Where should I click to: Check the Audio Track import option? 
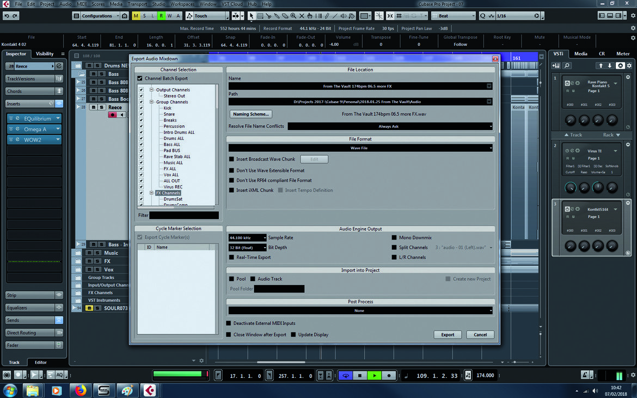coord(253,279)
